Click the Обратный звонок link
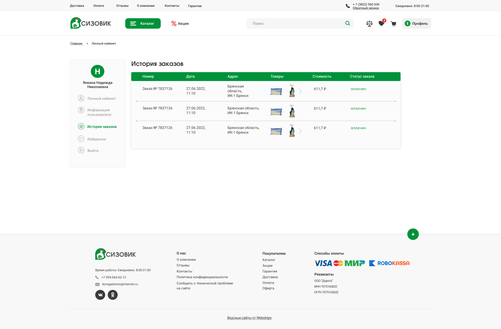Viewport: 501px width, 329px height. (x=366, y=8)
